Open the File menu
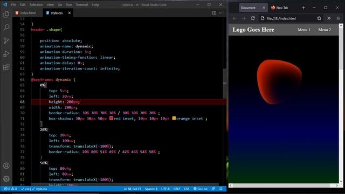This screenshot has height=194, width=345. coord(13,5)
